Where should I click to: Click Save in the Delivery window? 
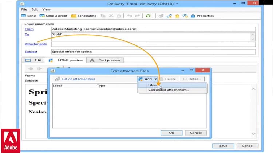click(x=223, y=146)
